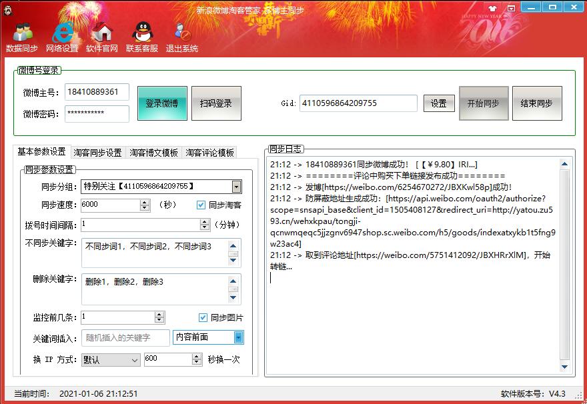Toggle the 同步淘客 checkbox
This screenshot has width=587, height=404.
[x=201, y=205]
